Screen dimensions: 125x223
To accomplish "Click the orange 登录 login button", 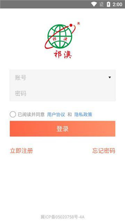I will (62, 129).
